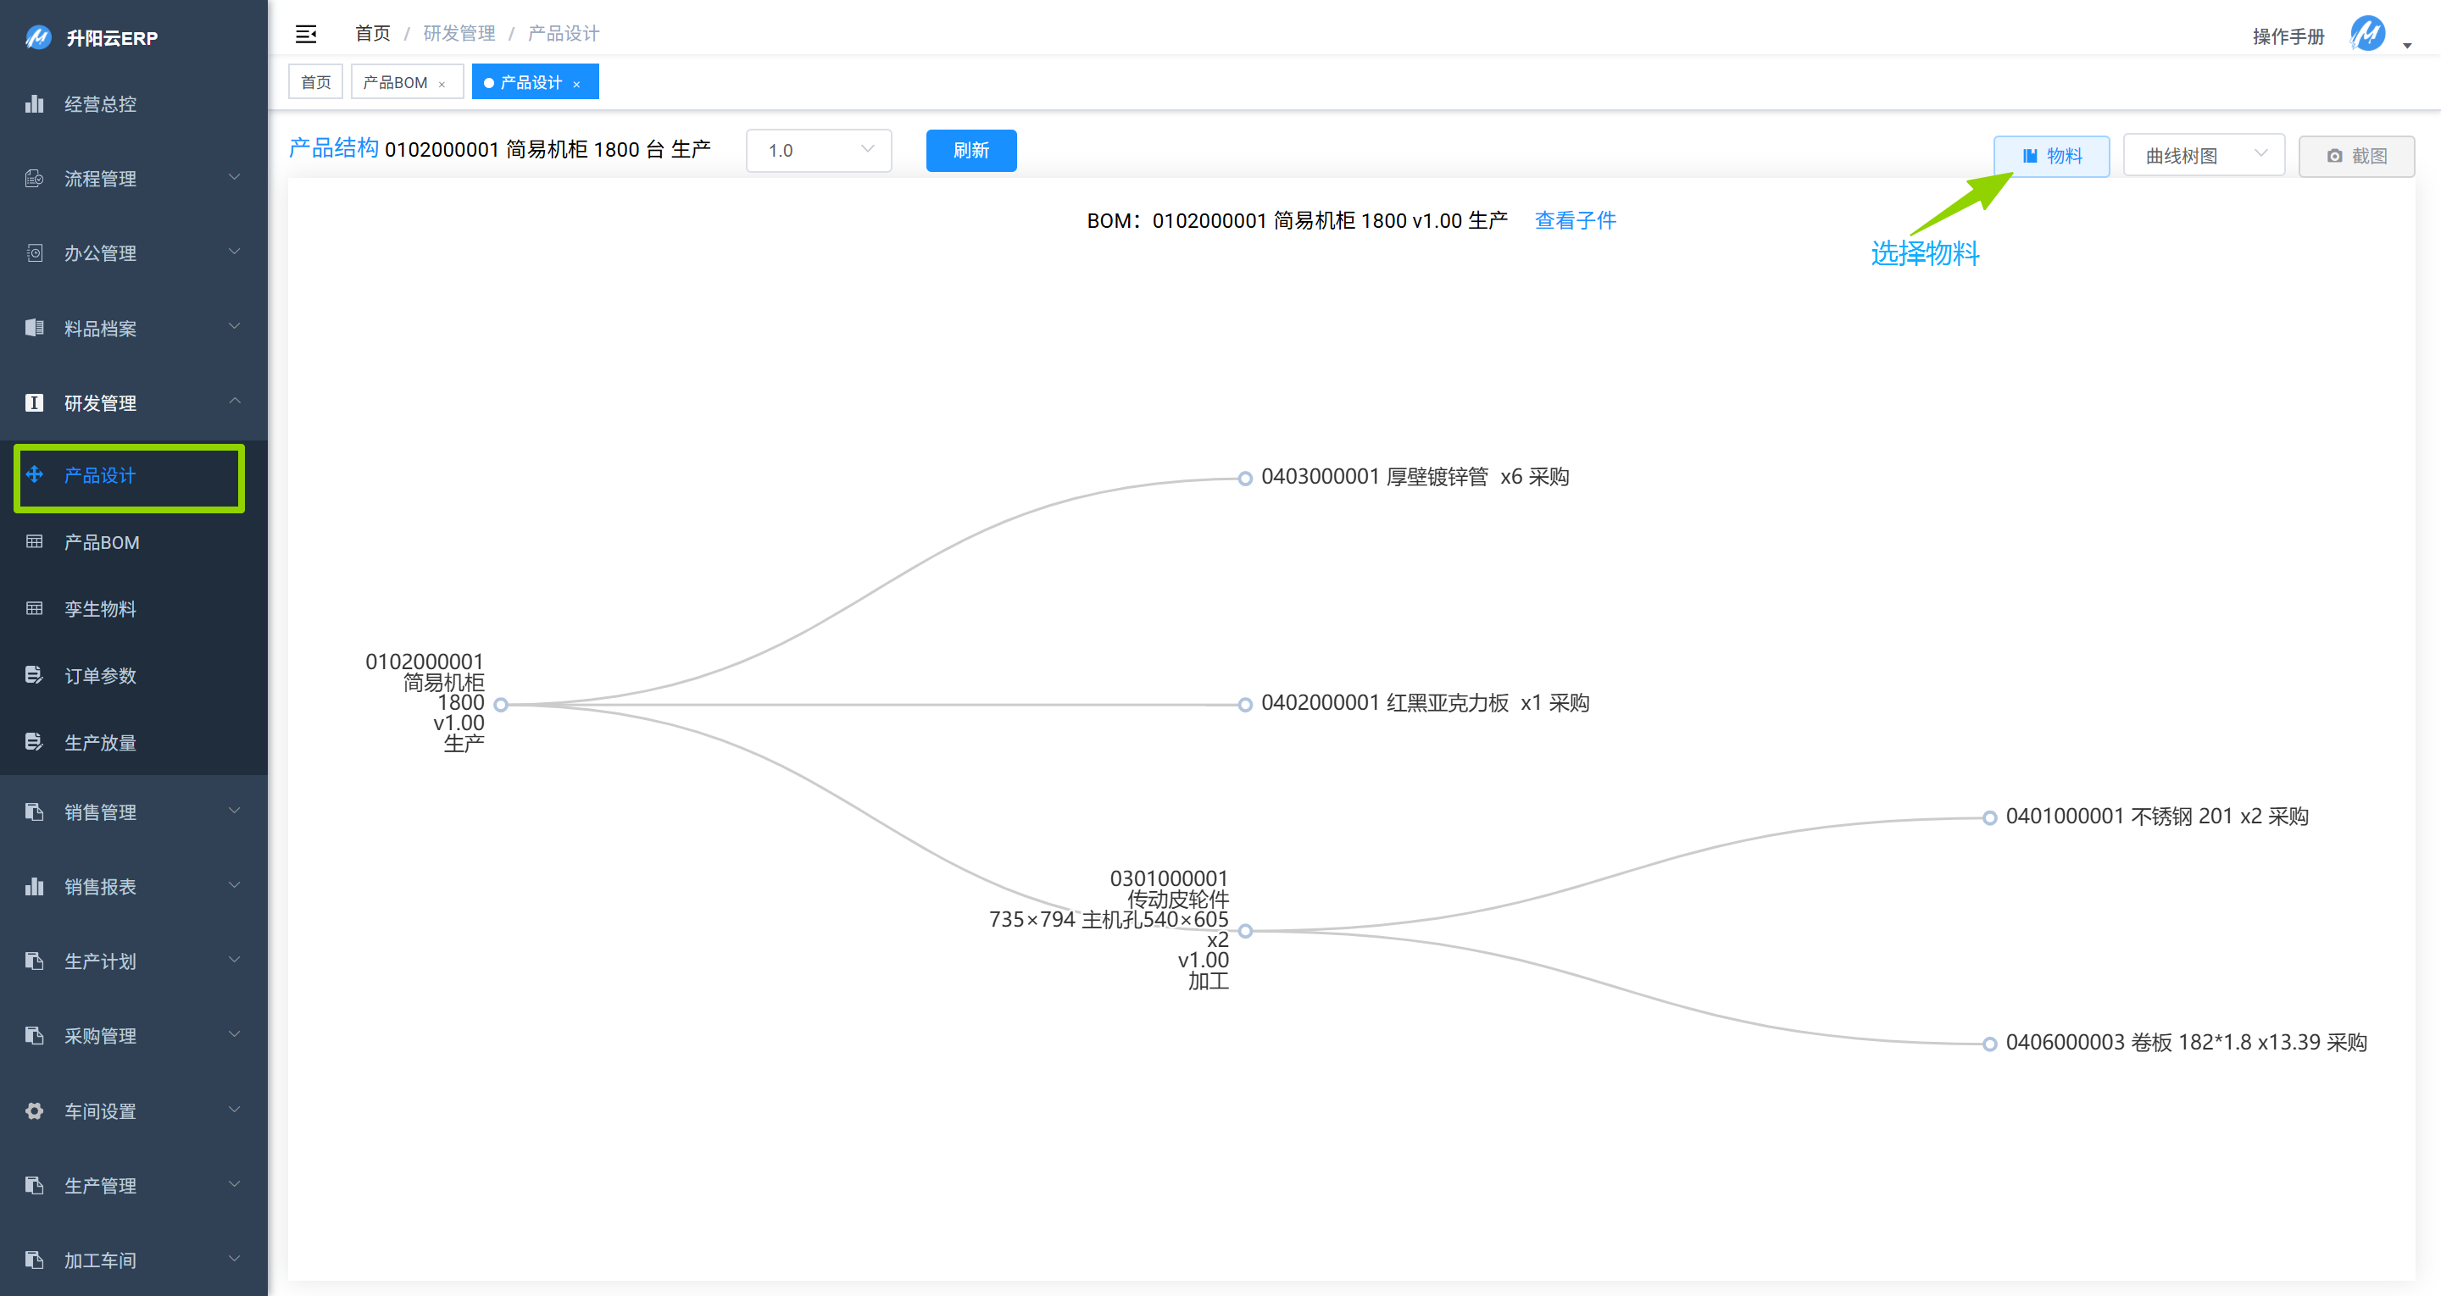Image resolution: width=2441 pixels, height=1296 pixels.
Task: Toggle the 传动皮轮件 tree node circle
Action: (1246, 930)
